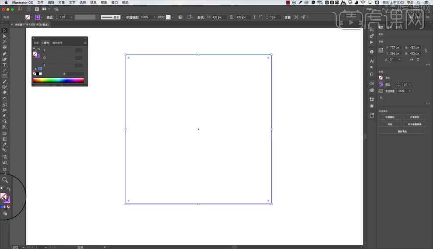
Task: Reset to default fill and stroke
Action: pyautogui.click(x=2, y=189)
